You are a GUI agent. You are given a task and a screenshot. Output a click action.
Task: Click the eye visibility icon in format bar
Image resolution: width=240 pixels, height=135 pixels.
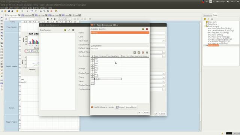click(6, 19)
